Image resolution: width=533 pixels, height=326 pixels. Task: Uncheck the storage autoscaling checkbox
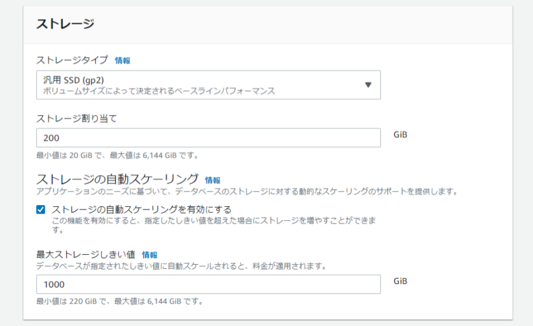click(41, 210)
